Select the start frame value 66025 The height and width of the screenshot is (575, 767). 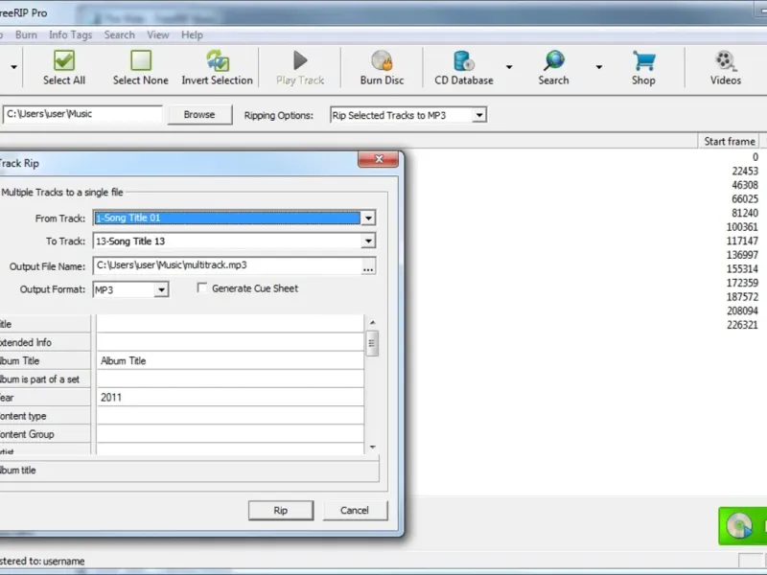click(745, 199)
